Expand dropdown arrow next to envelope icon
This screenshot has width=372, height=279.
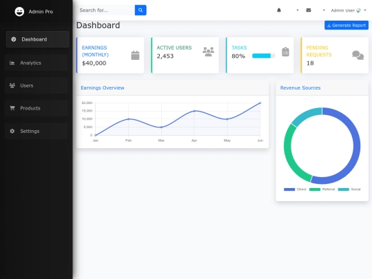pos(324,10)
